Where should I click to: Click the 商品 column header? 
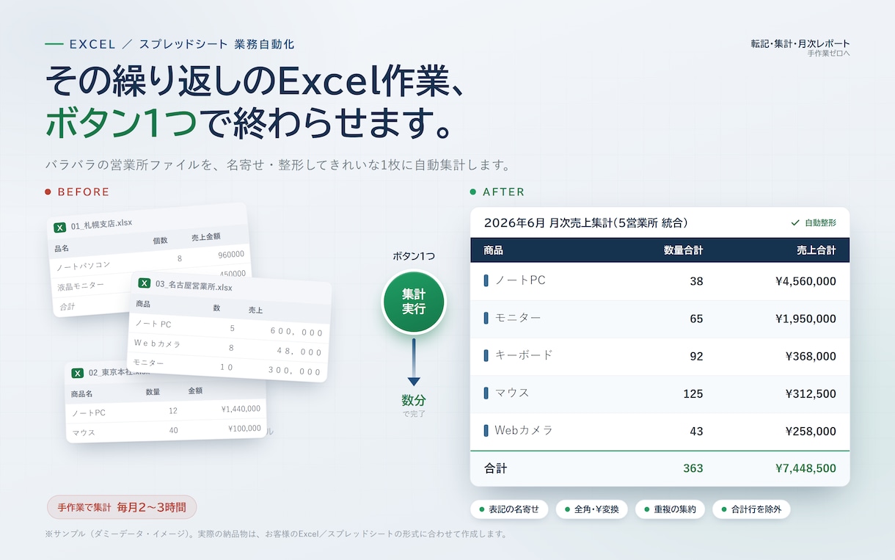pyautogui.click(x=494, y=250)
